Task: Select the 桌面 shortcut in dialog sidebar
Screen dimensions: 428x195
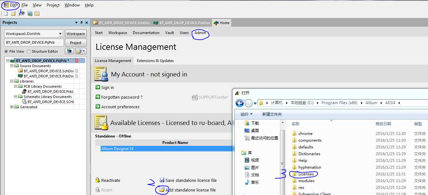Action: point(252,130)
